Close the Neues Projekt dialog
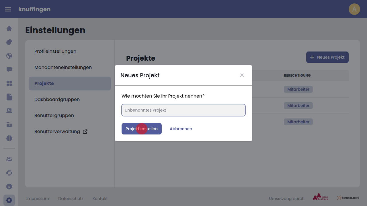Screen dimensions: 367x206 pos(242,75)
